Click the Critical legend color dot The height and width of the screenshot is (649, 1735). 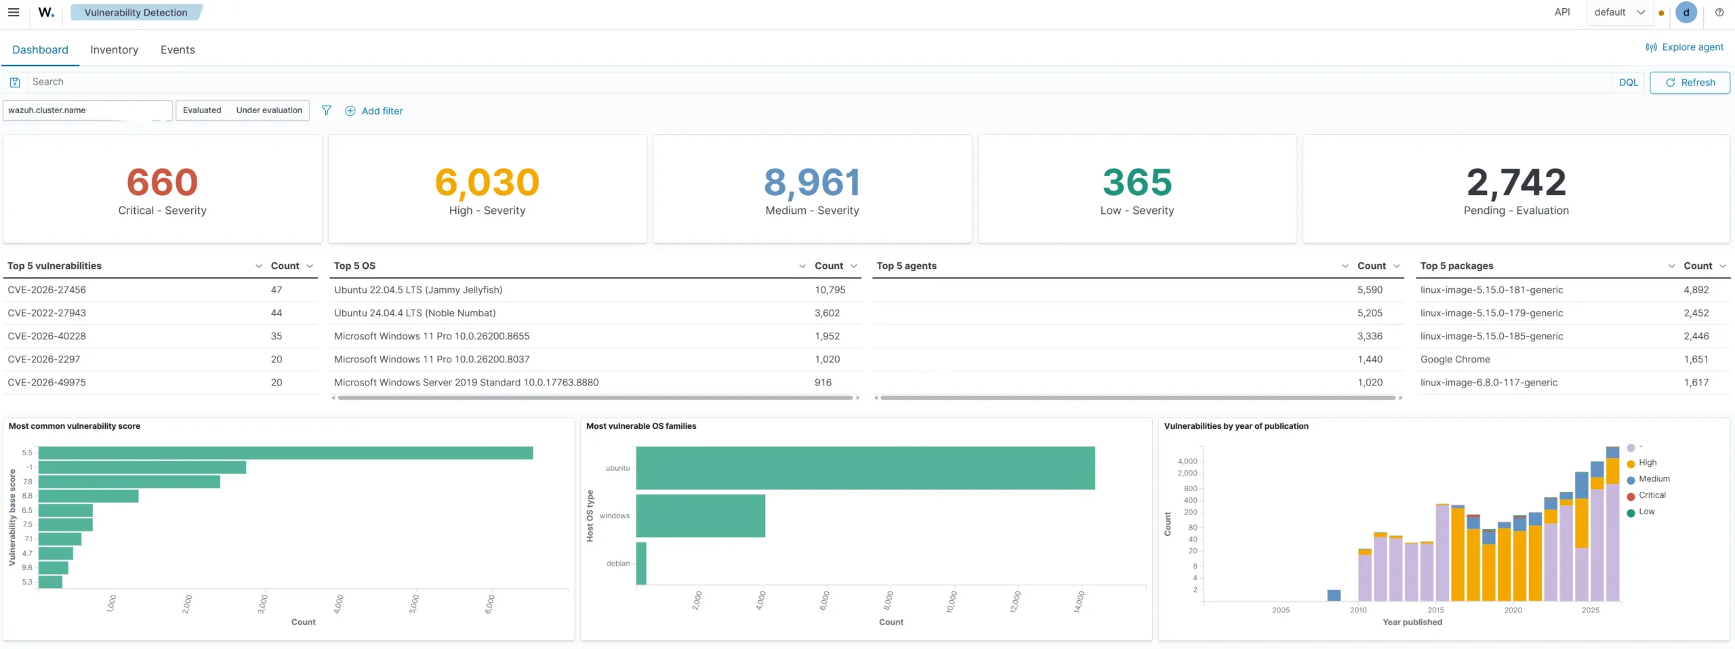(x=1631, y=497)
